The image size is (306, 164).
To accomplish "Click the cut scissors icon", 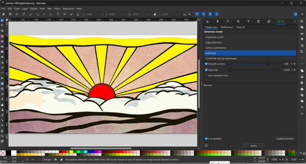I will coord(302,77).
